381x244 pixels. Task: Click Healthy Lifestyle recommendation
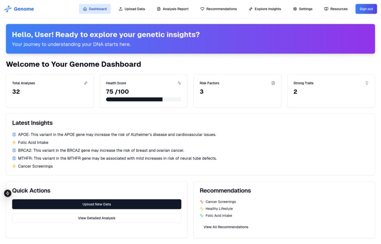219,209
